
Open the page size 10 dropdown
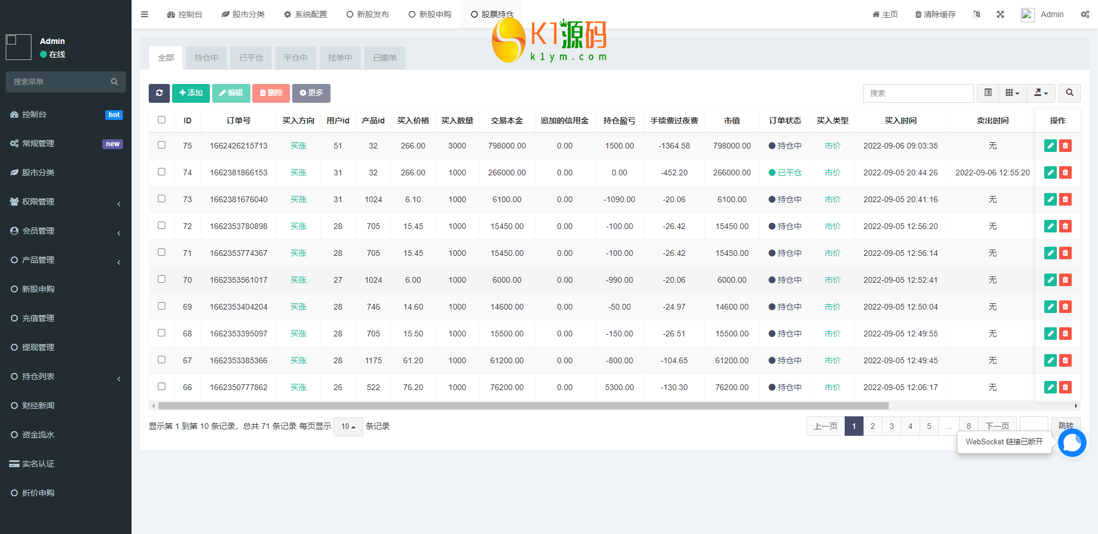point(348,427)
